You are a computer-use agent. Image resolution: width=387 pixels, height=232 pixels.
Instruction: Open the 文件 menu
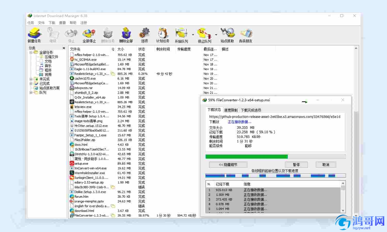tap(41, 23)
